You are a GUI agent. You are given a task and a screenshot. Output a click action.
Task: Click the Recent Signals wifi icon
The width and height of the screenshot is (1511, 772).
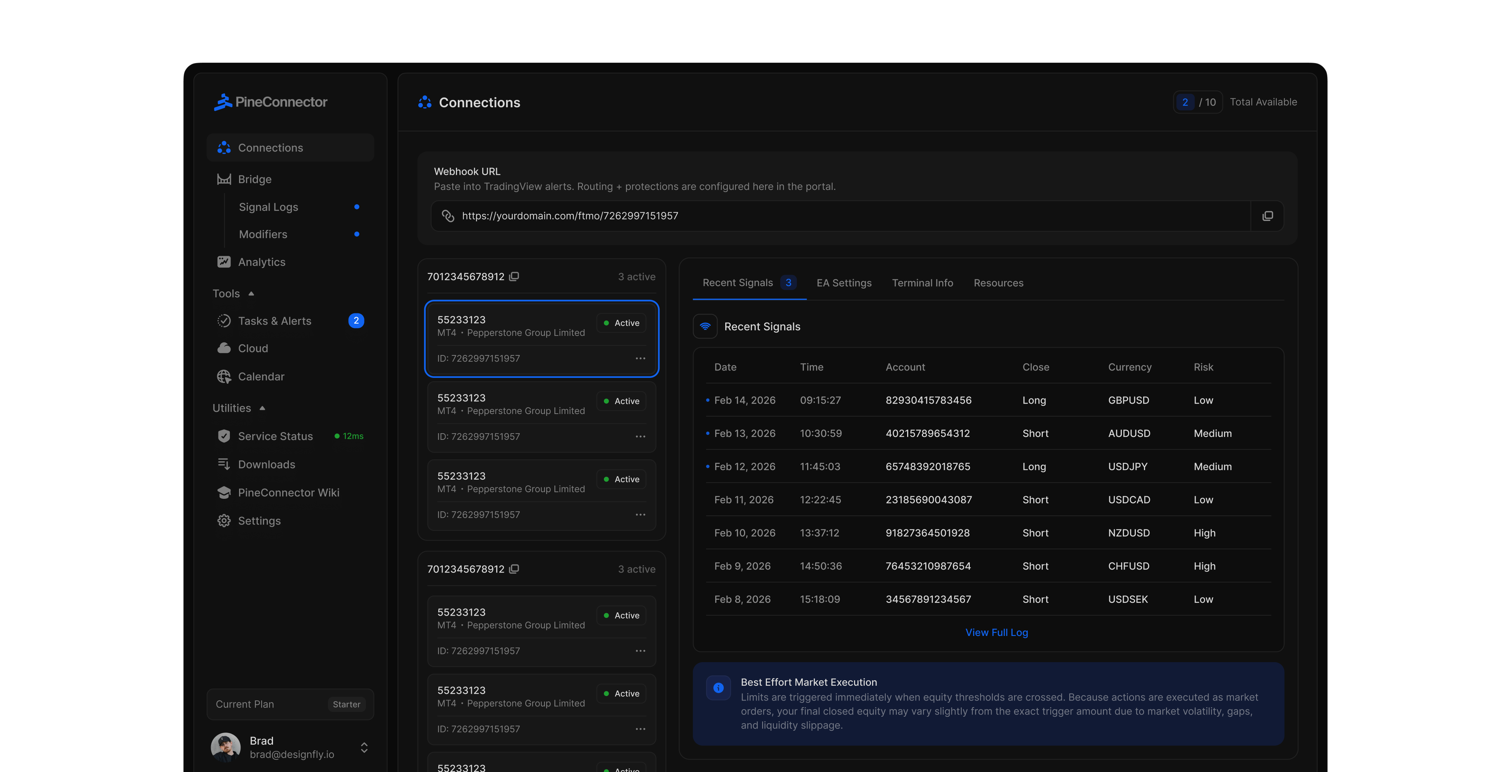705,327
